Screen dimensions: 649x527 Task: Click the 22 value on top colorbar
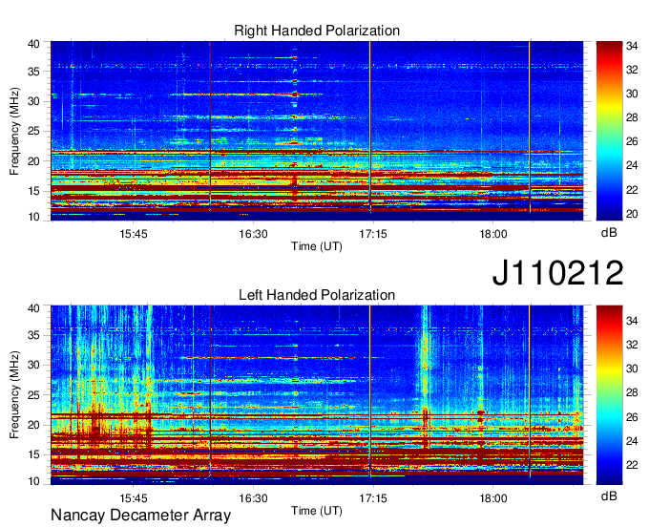pyautogui.click(x=632, y=190)
